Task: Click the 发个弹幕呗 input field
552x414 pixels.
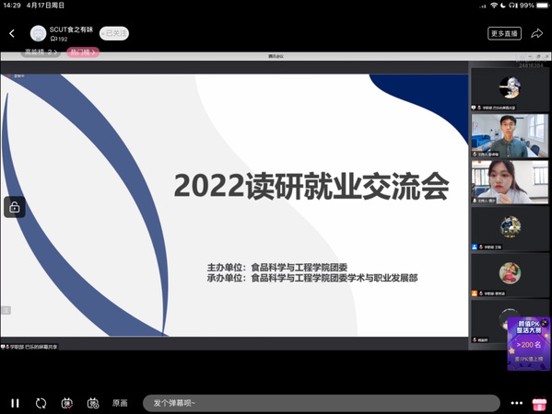Action: pos(321,403)
